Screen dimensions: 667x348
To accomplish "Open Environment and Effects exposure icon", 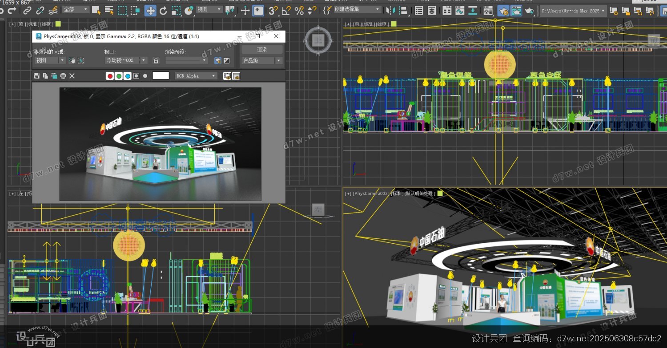I will coord(227,60).
